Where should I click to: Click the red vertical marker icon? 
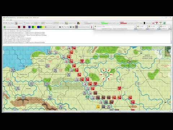92,27
